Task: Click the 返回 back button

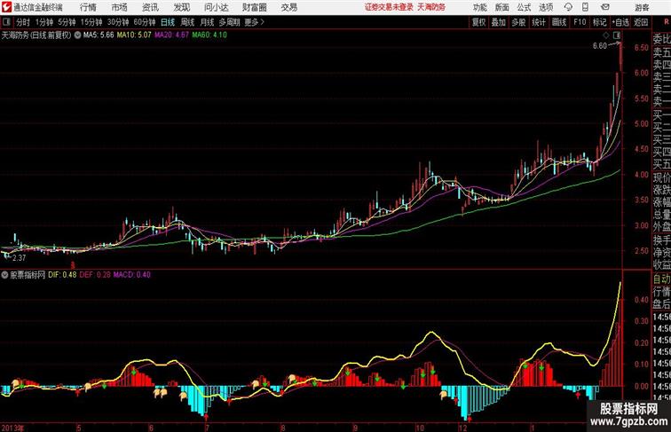Action: click(641, 22)
